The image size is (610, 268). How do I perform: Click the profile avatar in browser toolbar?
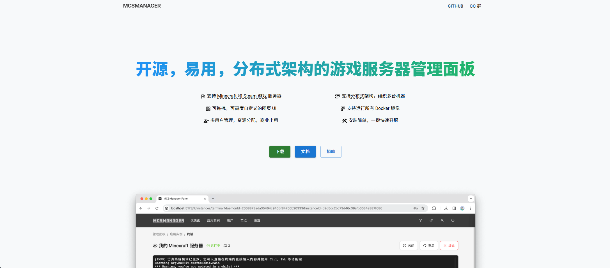click(x=462, y=208)
